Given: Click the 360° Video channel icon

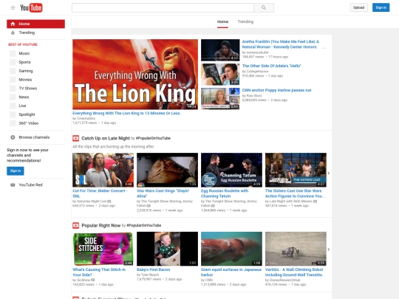Looking at the screenshot, I should (x=13, y=123).
